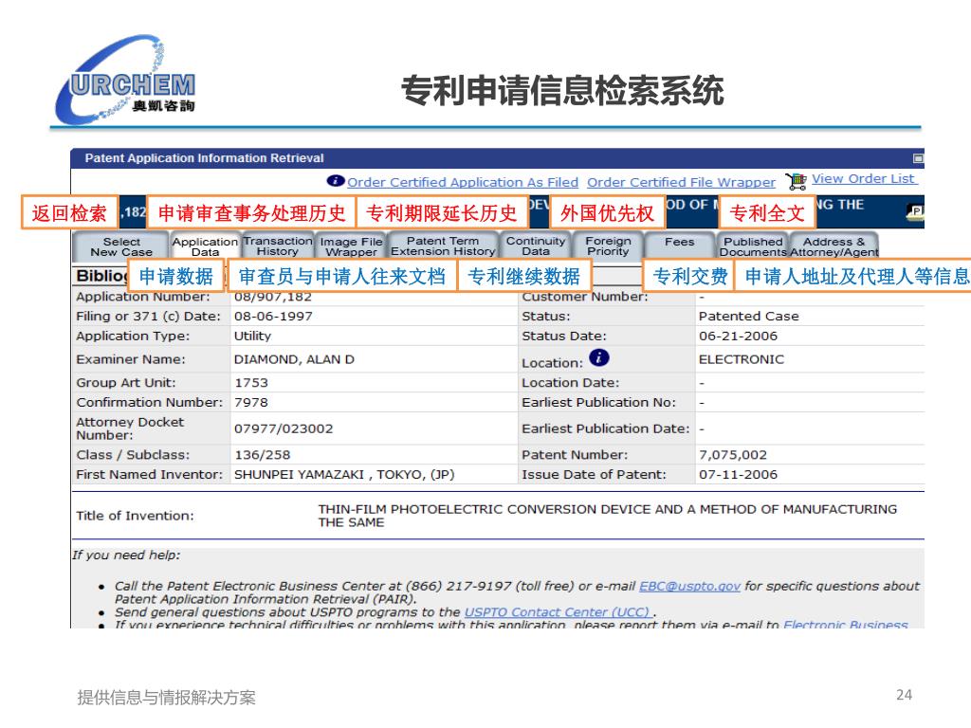Viewport: 971px width, 728px height.
Task: Switch to the Application Data tab
Action: [205, 246]
